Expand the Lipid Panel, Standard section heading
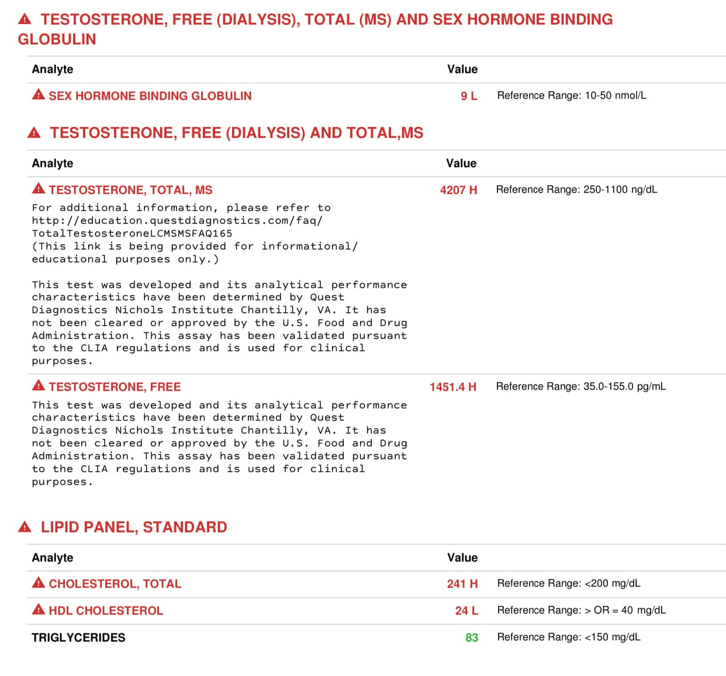Viewport: 726px width, 676px height. [134, 527]
